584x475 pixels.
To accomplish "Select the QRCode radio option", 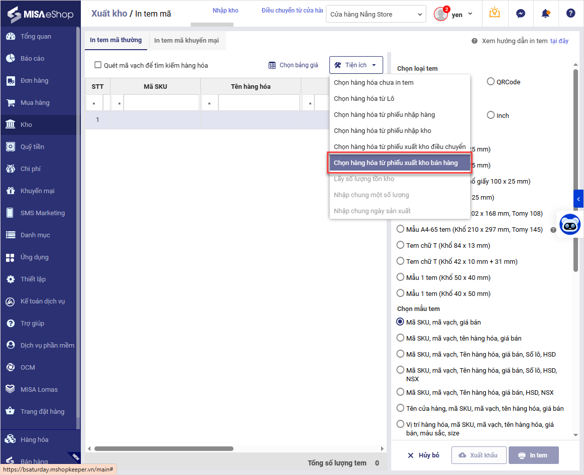I will coord(491,81).
